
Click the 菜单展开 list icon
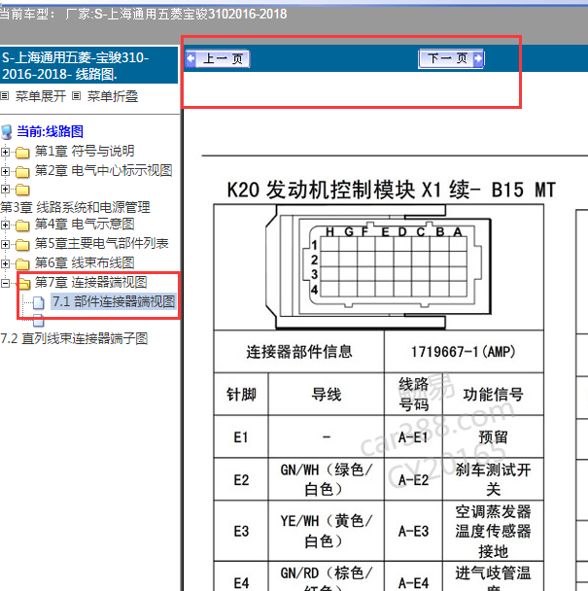tap(4, 95)
